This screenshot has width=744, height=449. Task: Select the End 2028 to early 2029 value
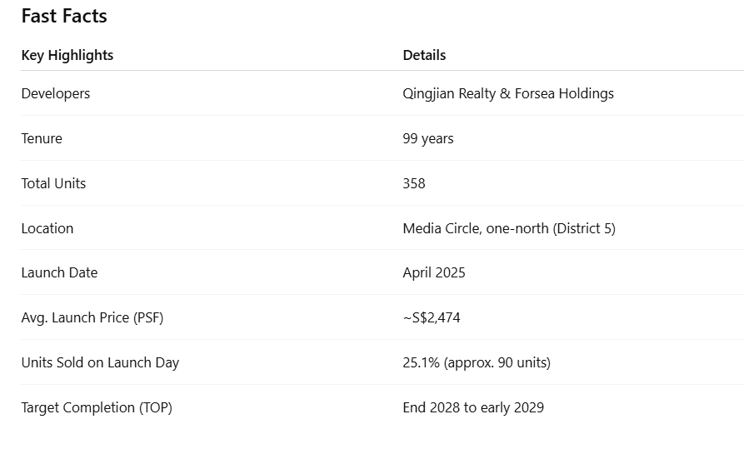(x=473, y=407)
